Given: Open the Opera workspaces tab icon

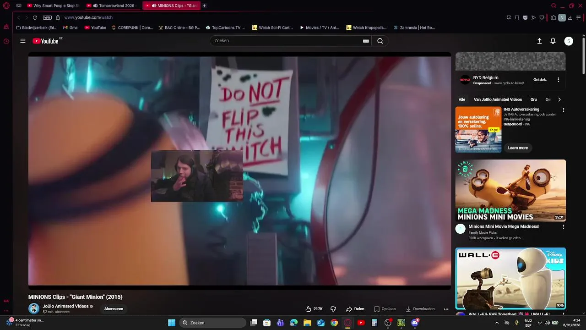Looking at the screenshot, I should (x=19, y=6).
